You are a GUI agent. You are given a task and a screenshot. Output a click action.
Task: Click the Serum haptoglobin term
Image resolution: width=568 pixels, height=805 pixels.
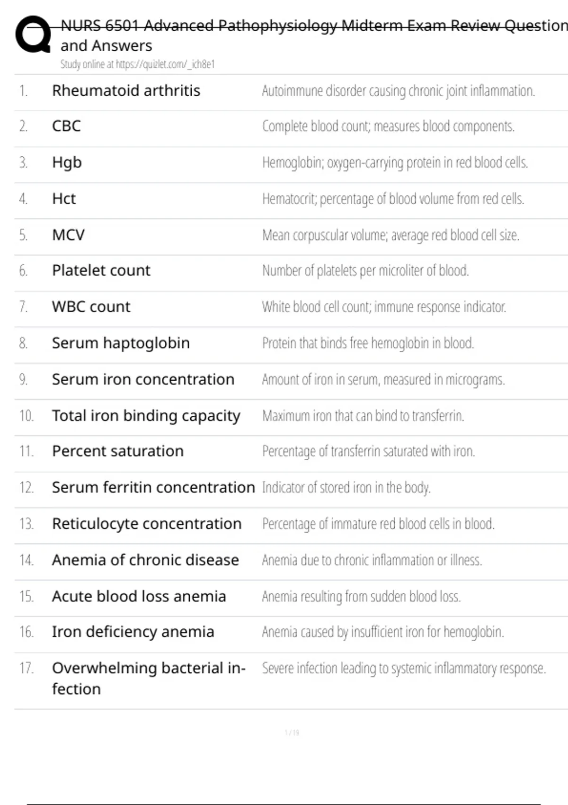(x=121, y=343)
